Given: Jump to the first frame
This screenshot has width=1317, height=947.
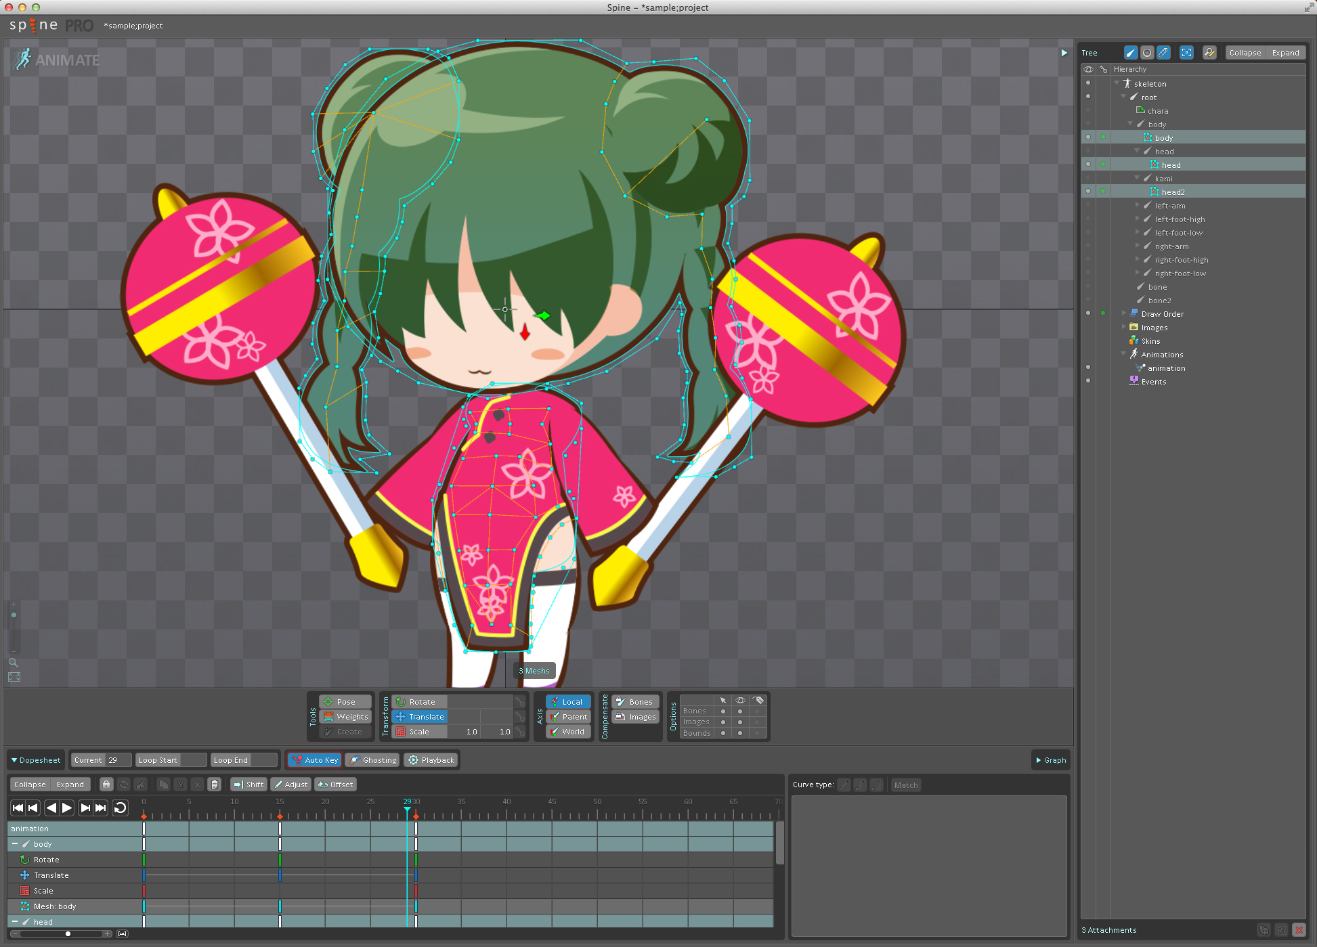Looking at the screenshot, I should tap(18, 808).
